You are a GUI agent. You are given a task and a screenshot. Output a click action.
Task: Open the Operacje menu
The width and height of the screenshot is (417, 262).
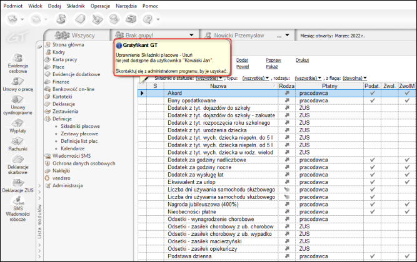(101, 4)
